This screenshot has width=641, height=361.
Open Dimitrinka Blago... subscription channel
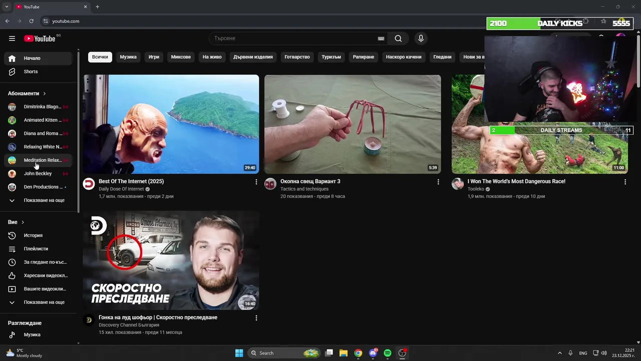pyautogui.click(x=38, y=107)
